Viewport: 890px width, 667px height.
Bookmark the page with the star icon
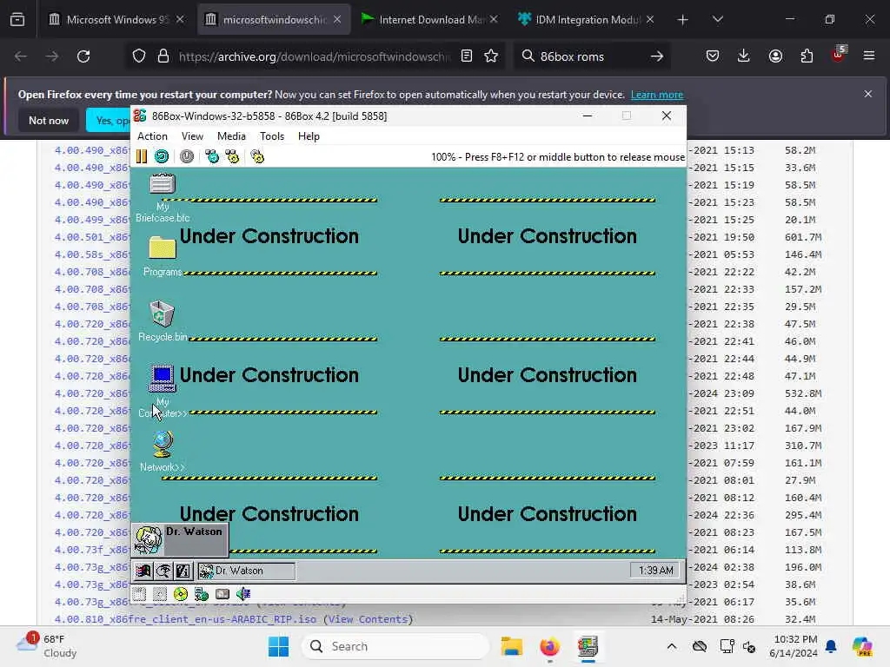pos(491,56)
